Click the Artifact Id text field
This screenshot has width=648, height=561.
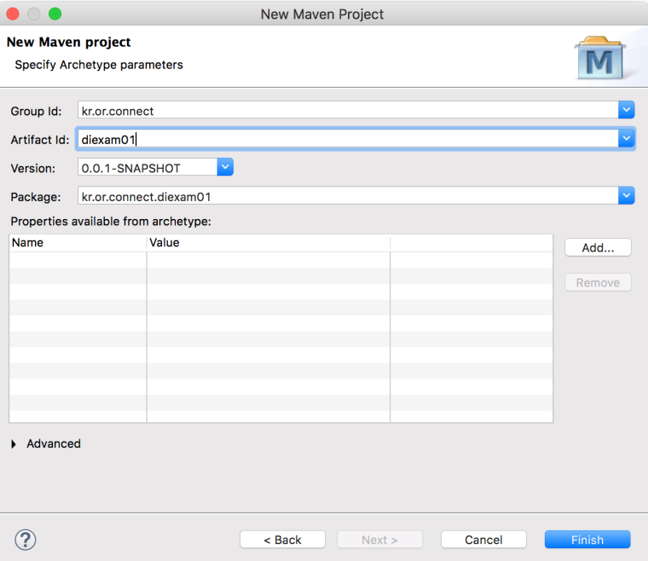(348, 138)
